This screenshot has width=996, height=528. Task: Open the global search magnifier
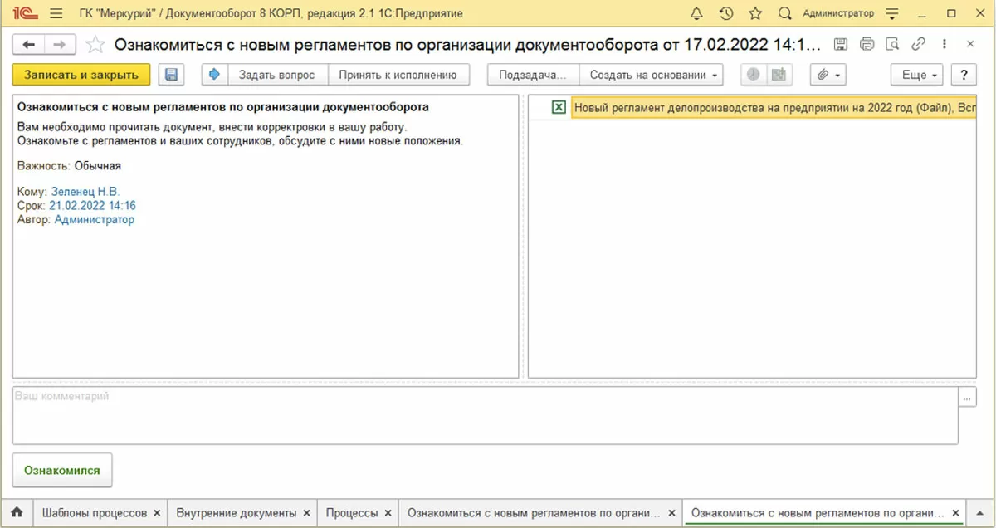784,13
